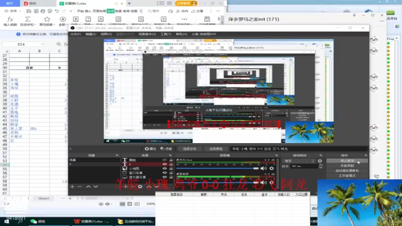
Task: Hide the 显示器采集 display capture source
Action: tap(165, 177)
